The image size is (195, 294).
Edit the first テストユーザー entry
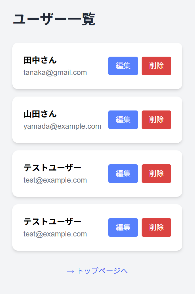(123, 174)
